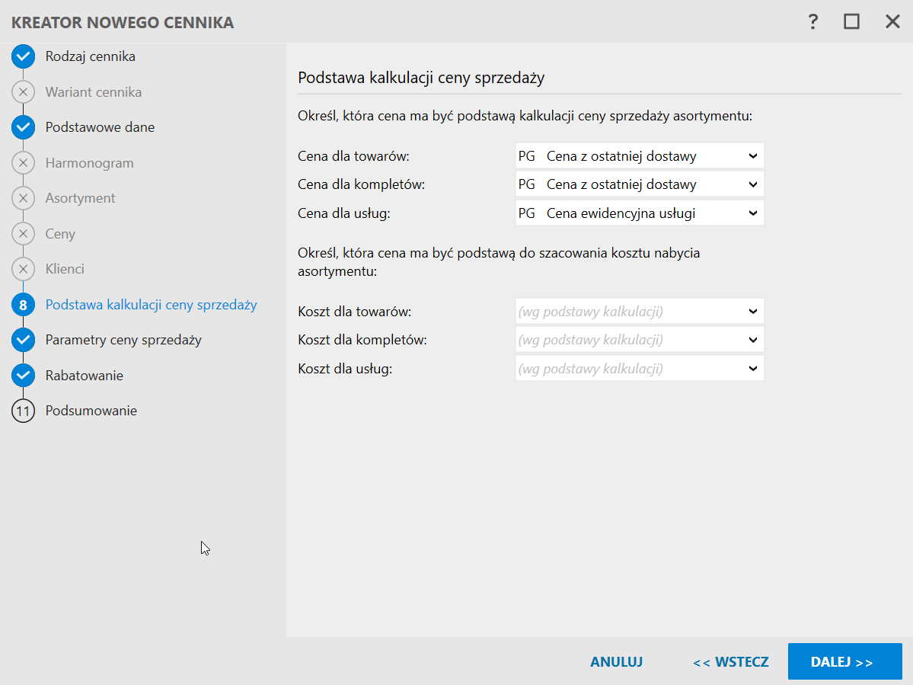
Task: Open the Cena dla kompletów dropdown
Action: click(640, 184)
